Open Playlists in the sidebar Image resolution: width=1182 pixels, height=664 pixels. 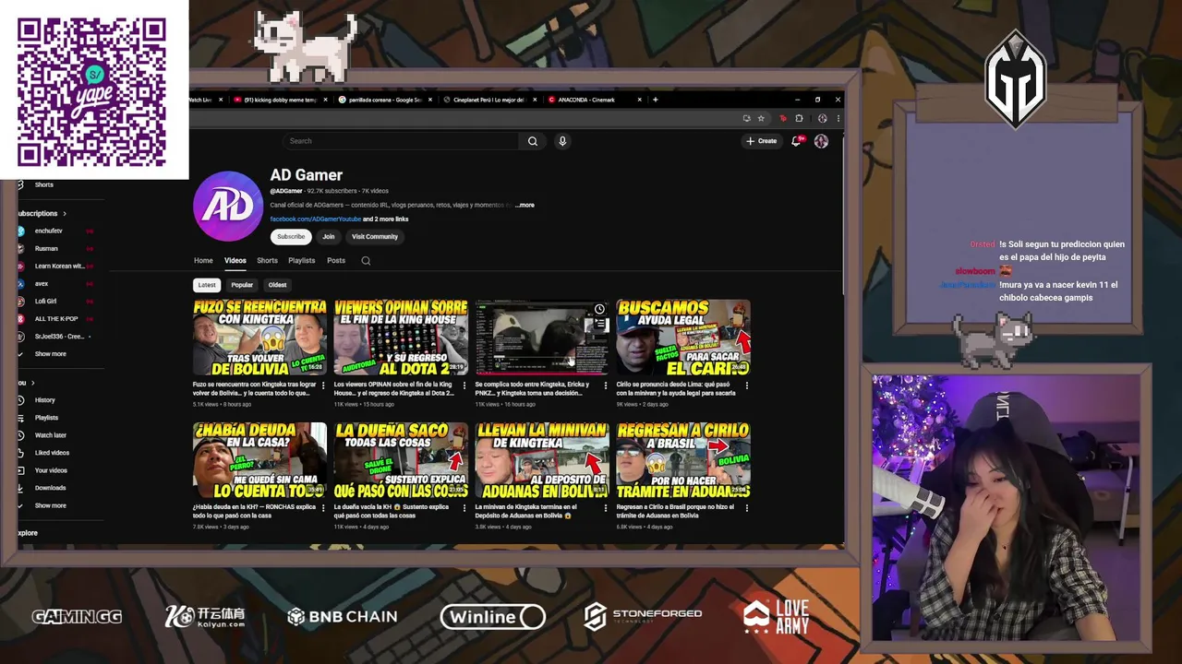(x=46, y=418)
